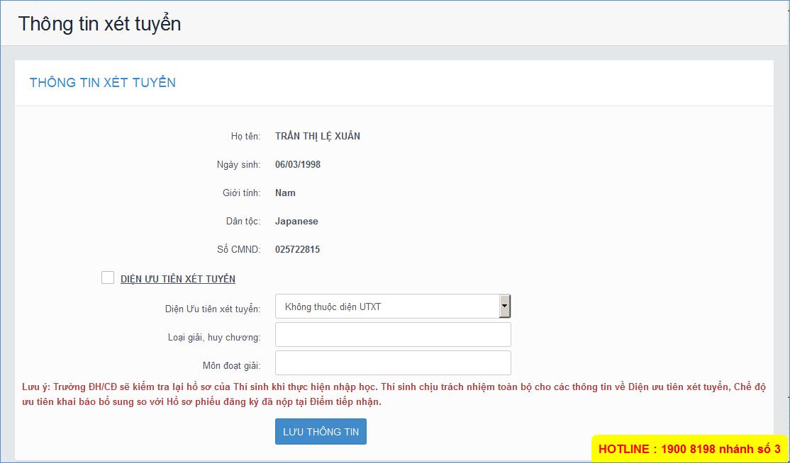The image size is (790, 463).
Task: Click the yellow HOTLINE 1900 8198 banner
Action: [689, 449]
